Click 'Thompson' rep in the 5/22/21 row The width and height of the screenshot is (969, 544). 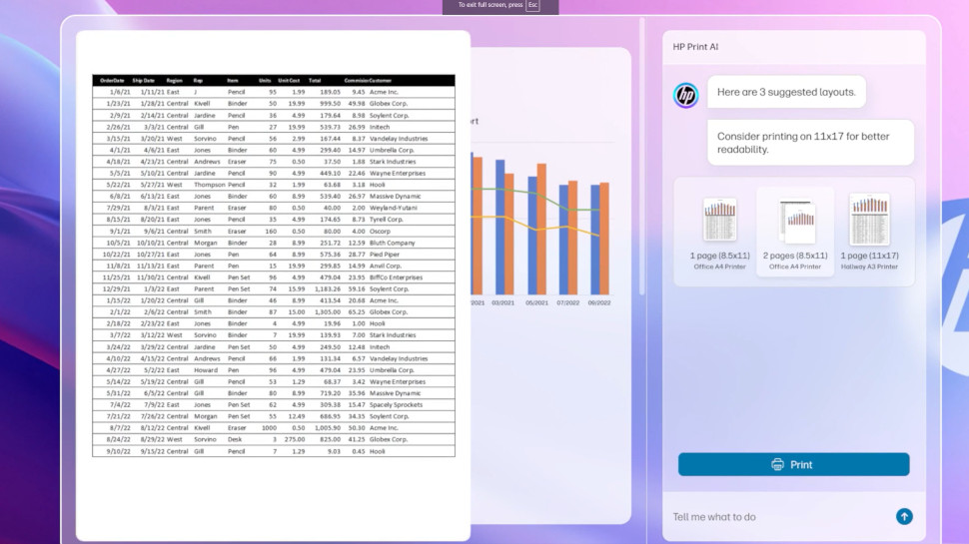210,185
